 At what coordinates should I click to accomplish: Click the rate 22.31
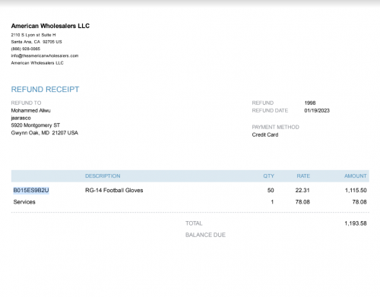coord(302,190)
